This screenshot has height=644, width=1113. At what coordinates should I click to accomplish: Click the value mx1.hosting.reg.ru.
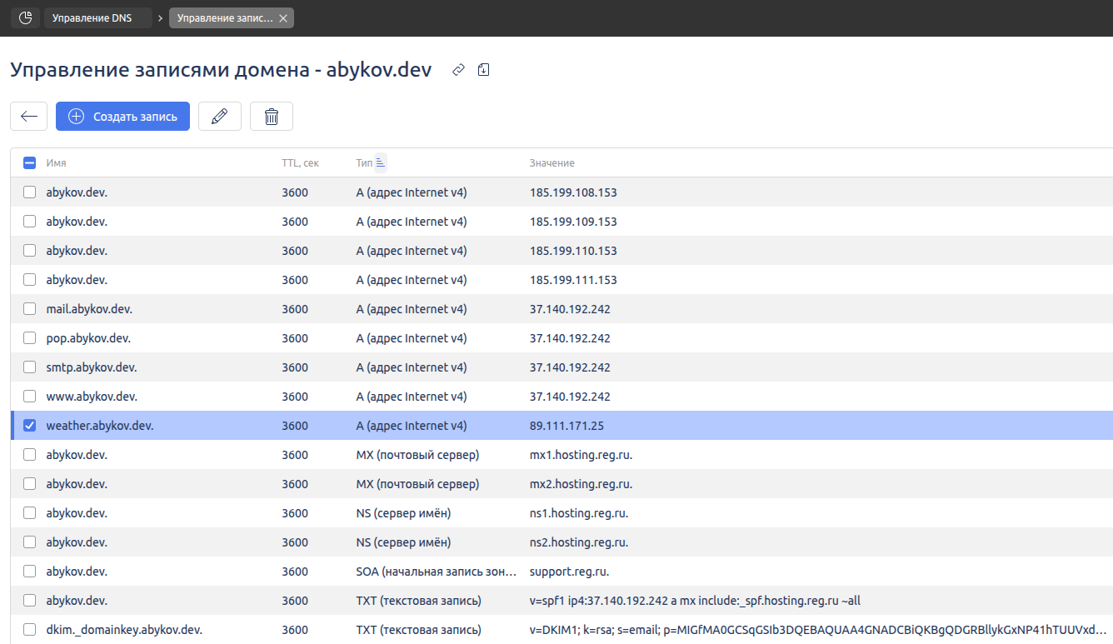click(x=581, y=455)
